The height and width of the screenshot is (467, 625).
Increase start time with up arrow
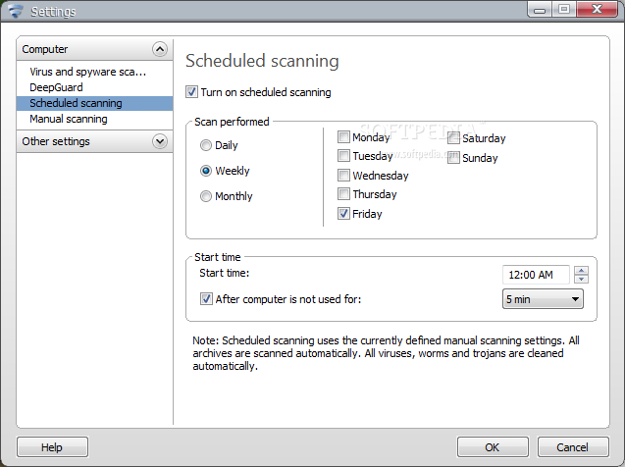pyautogui.click(x=582, y=270)
